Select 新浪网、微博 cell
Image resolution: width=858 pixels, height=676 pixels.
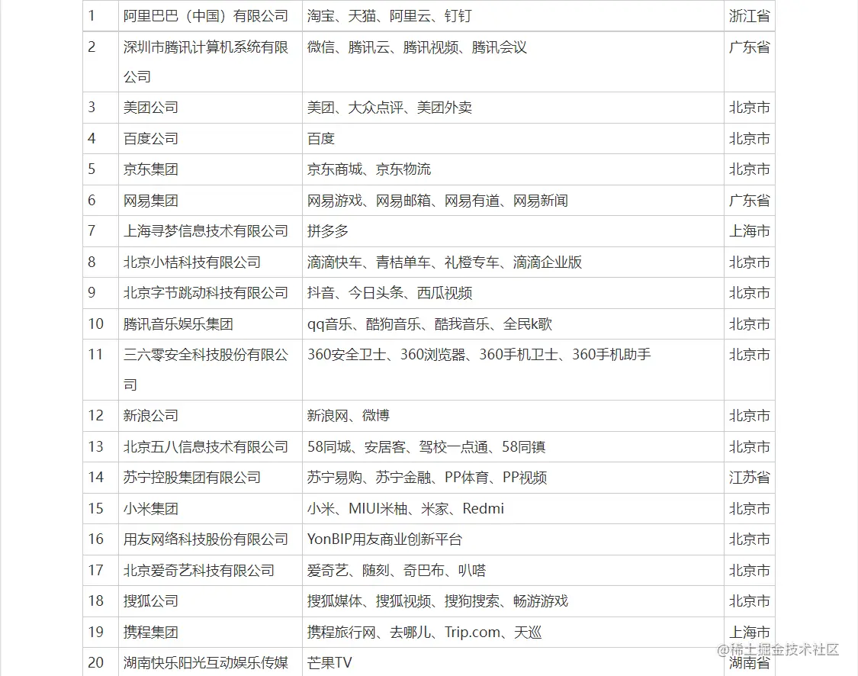click(513, 416)
